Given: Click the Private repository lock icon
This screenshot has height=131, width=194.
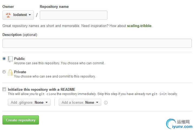Looking at the screenshot, I should click(x=10, y=72).
